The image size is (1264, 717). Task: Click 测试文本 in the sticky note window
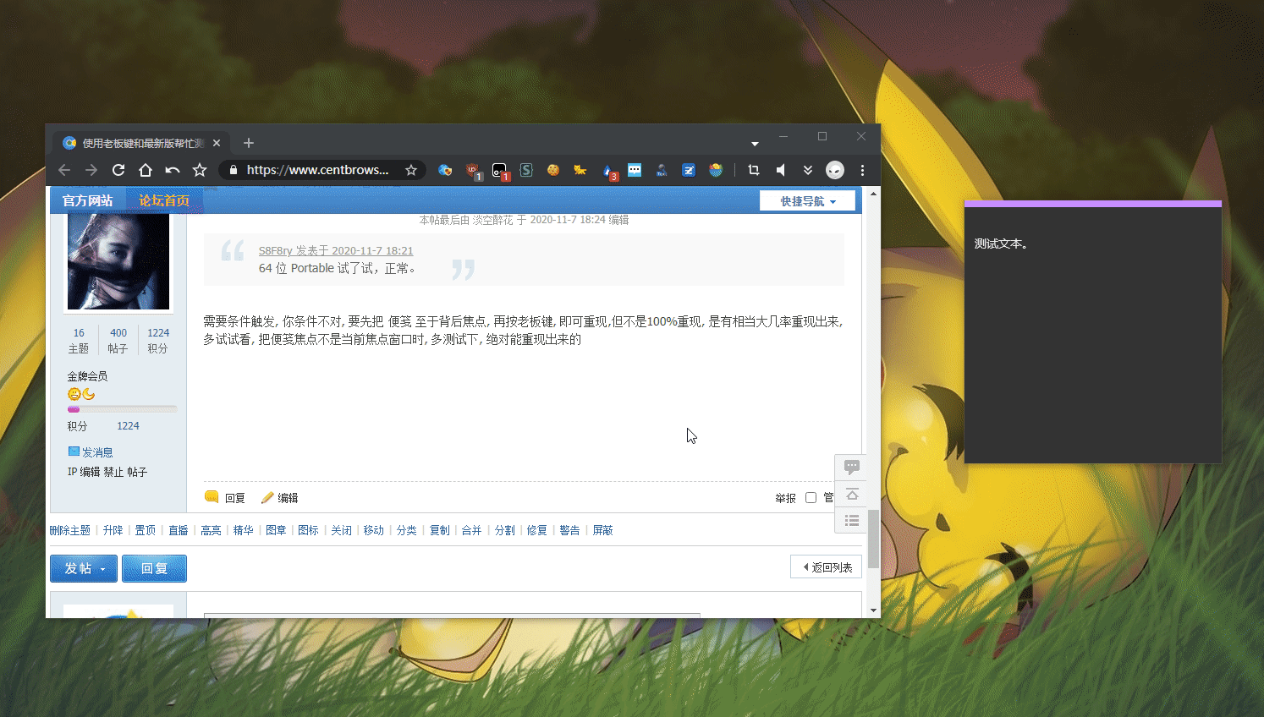pyautogui.click(x=1001, y=244)
